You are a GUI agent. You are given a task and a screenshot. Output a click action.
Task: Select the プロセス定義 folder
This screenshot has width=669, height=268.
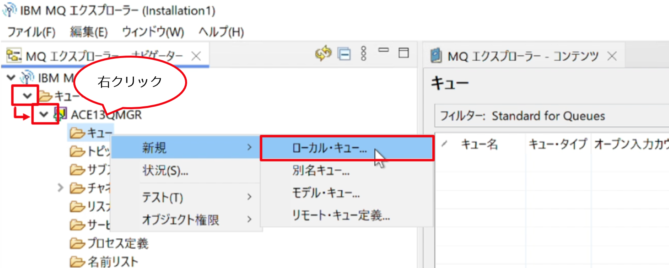109,243
